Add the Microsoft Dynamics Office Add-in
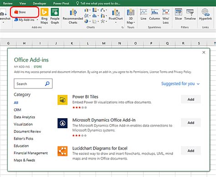216x177 pixels. (x=191, y=123)
